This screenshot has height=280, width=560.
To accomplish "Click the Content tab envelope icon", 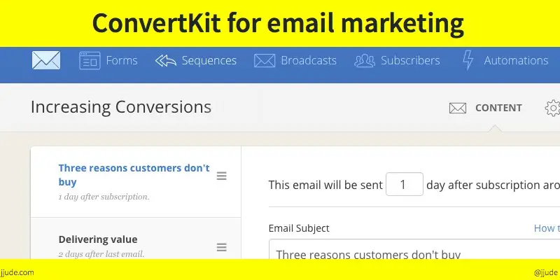I will (458, 108).
